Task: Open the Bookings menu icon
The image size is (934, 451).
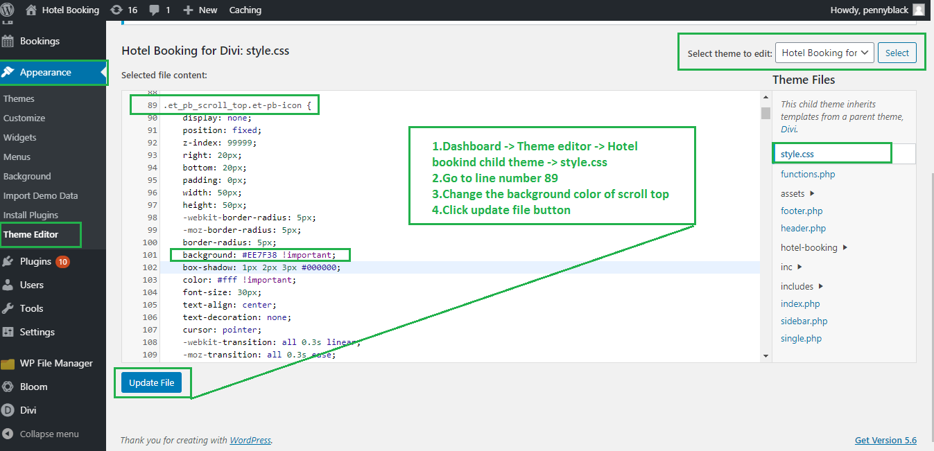Action: (8, 41)
